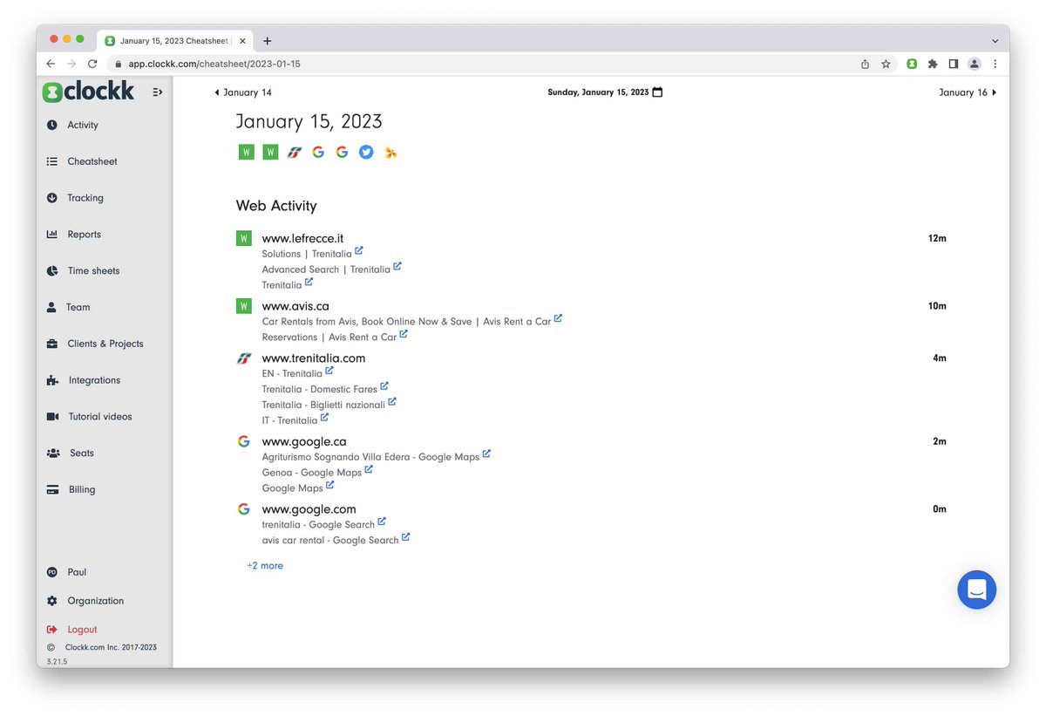Click the first Google icon in the summary row

point(318,153)
